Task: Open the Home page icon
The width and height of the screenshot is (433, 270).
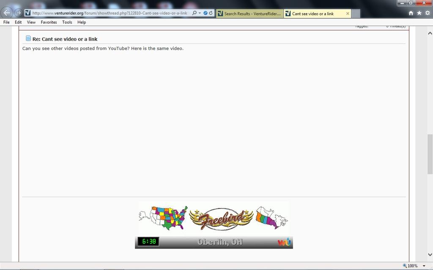Action: (x=411, y=13)
